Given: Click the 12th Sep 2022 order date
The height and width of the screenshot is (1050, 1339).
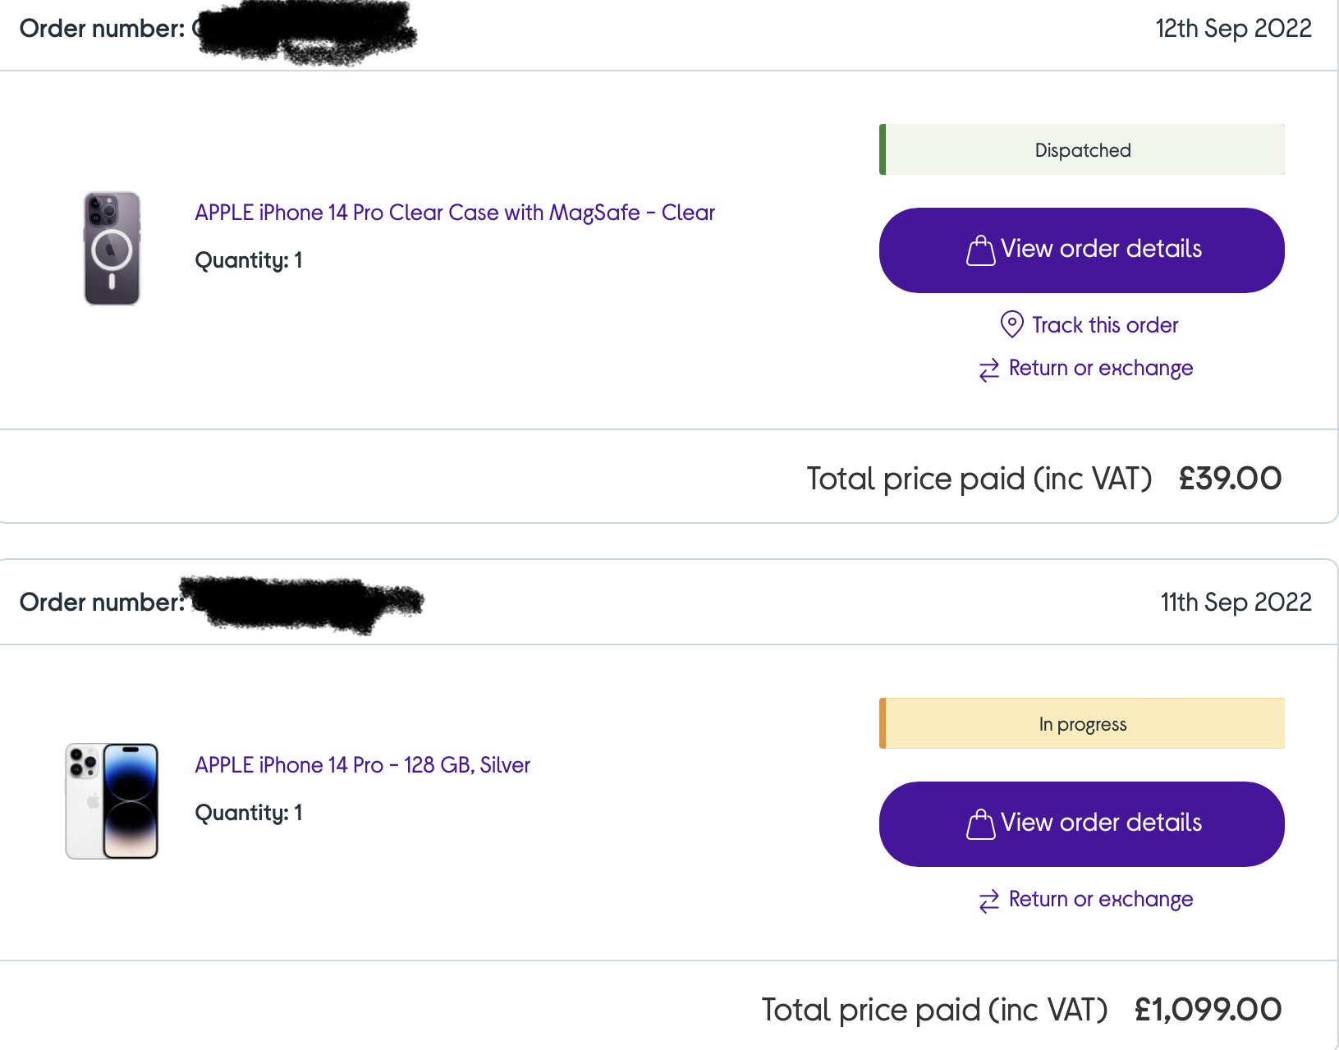Looking at the screenshot, I should [x=1233, y=29].
